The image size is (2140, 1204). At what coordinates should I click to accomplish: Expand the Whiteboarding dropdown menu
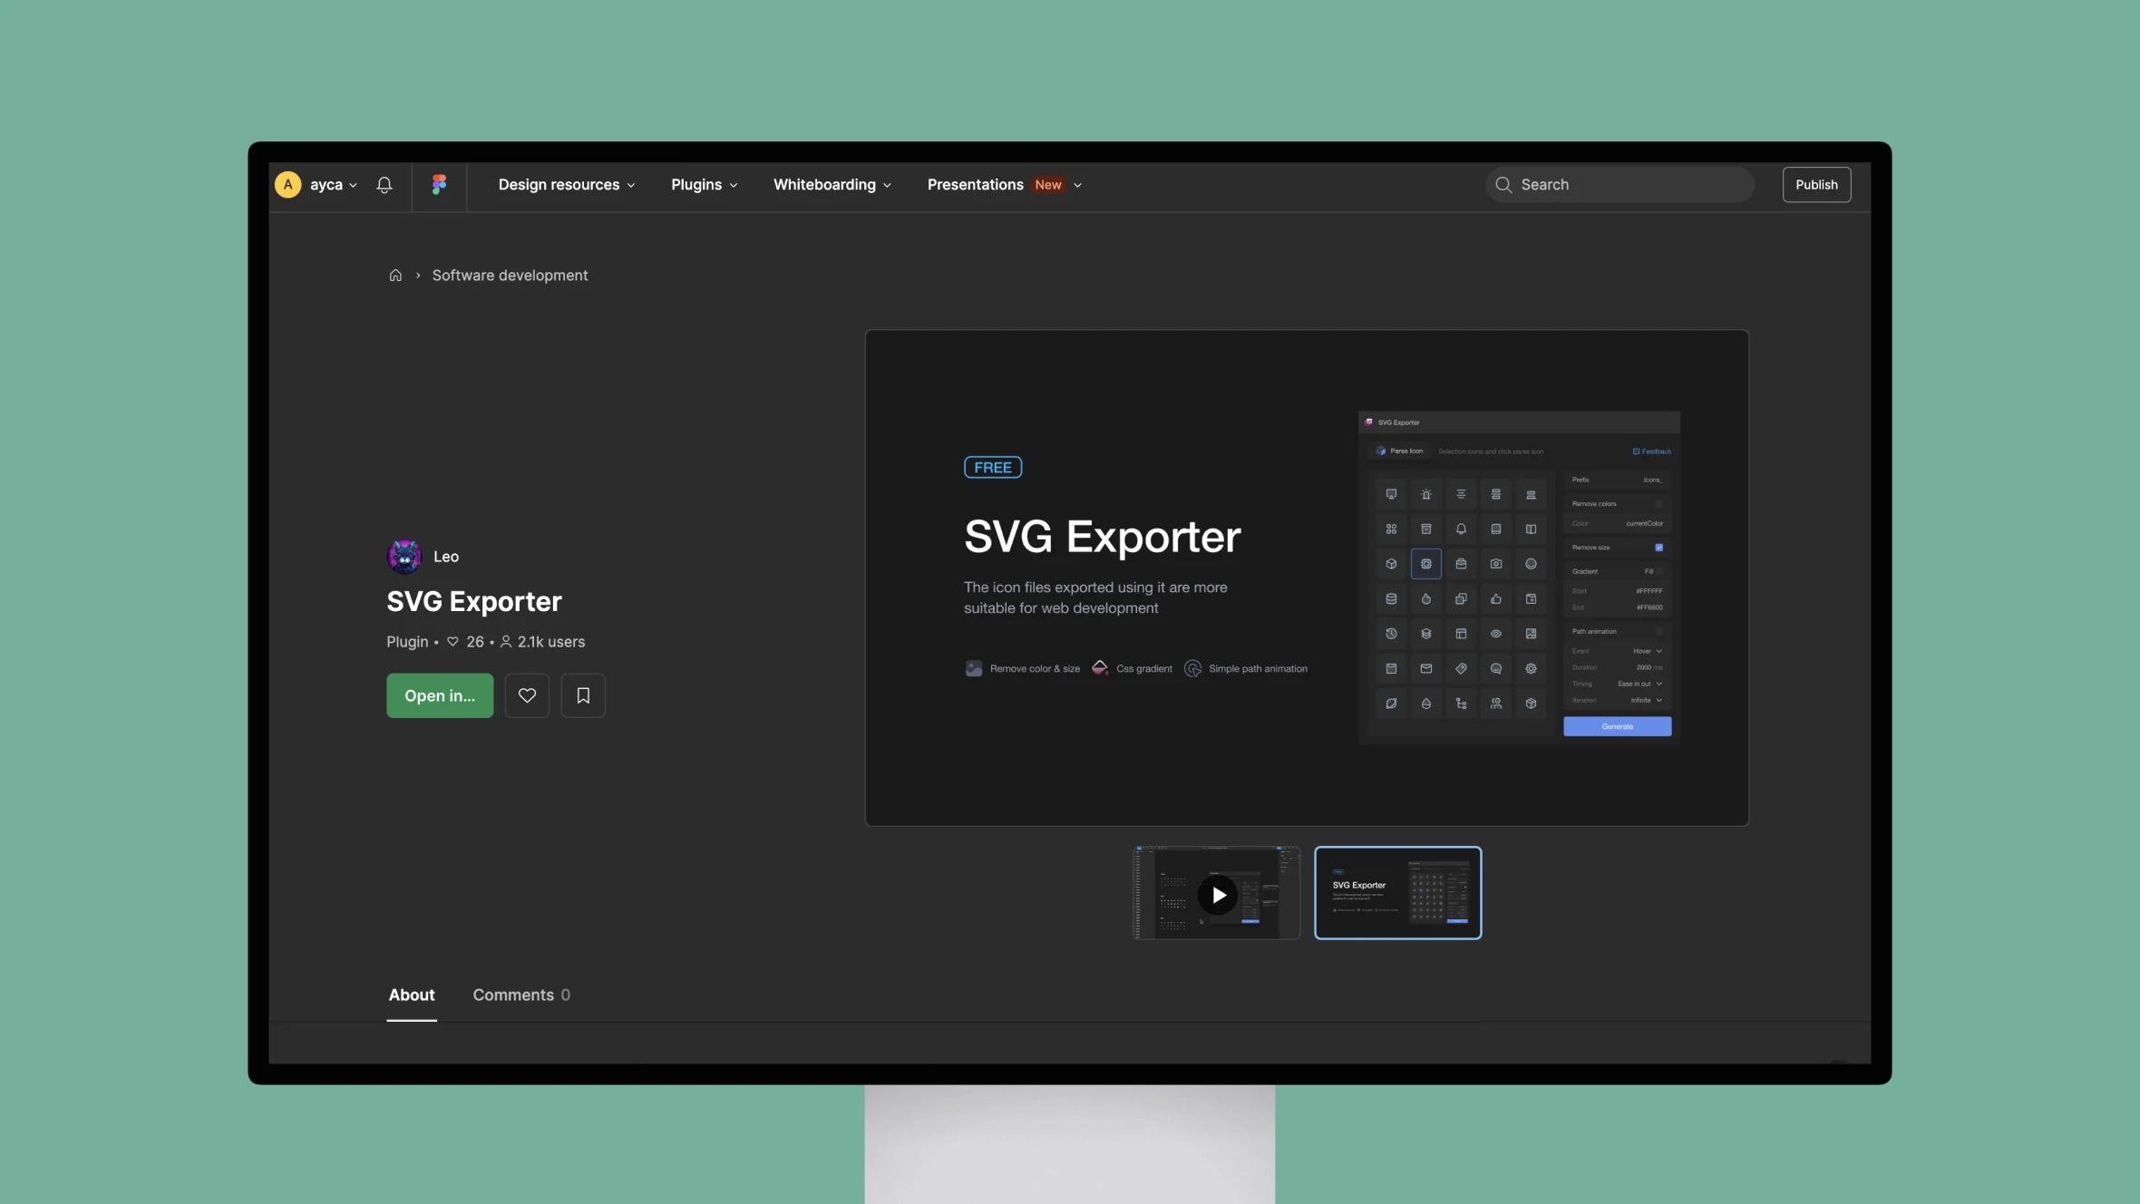[832, 184]
